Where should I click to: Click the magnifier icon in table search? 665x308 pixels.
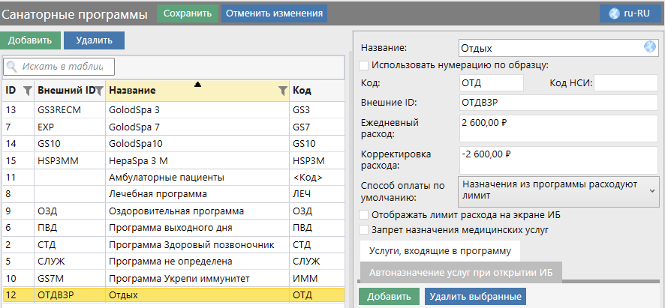[x=13, y=67]
